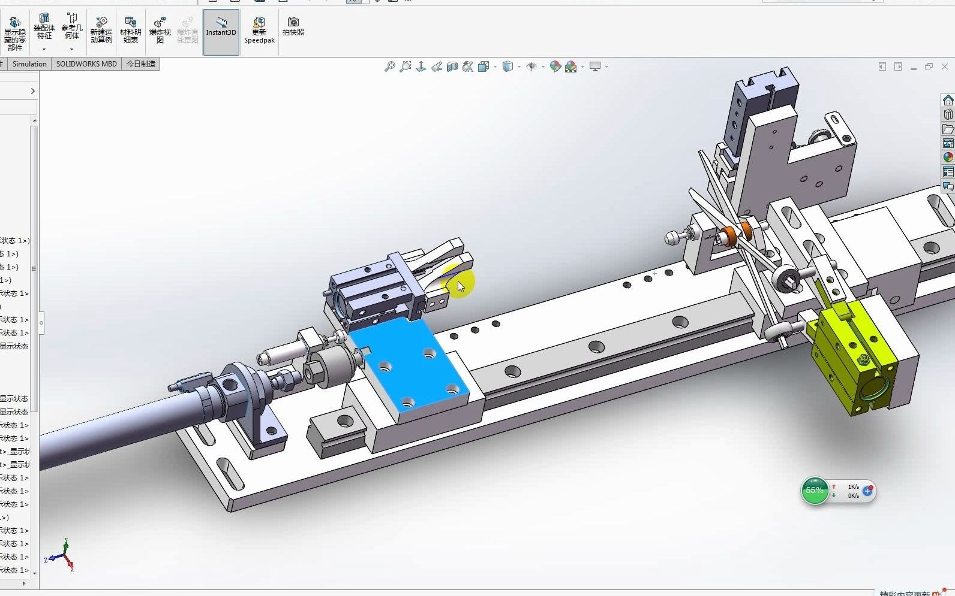Click View Settings monitor icon

click(x=595, y=66)
